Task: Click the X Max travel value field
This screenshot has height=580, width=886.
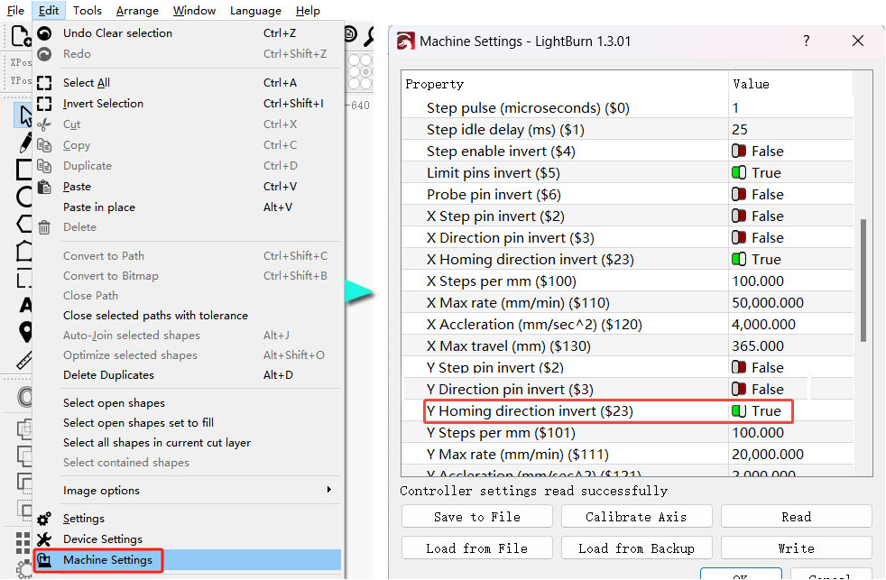Action: (x=791, y=346)
